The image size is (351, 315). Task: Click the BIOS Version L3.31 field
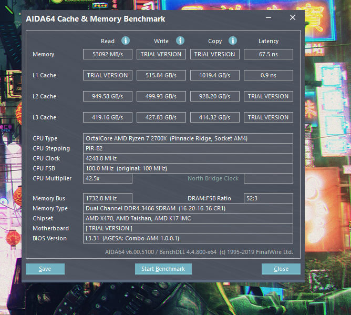(x=188, y=238)
